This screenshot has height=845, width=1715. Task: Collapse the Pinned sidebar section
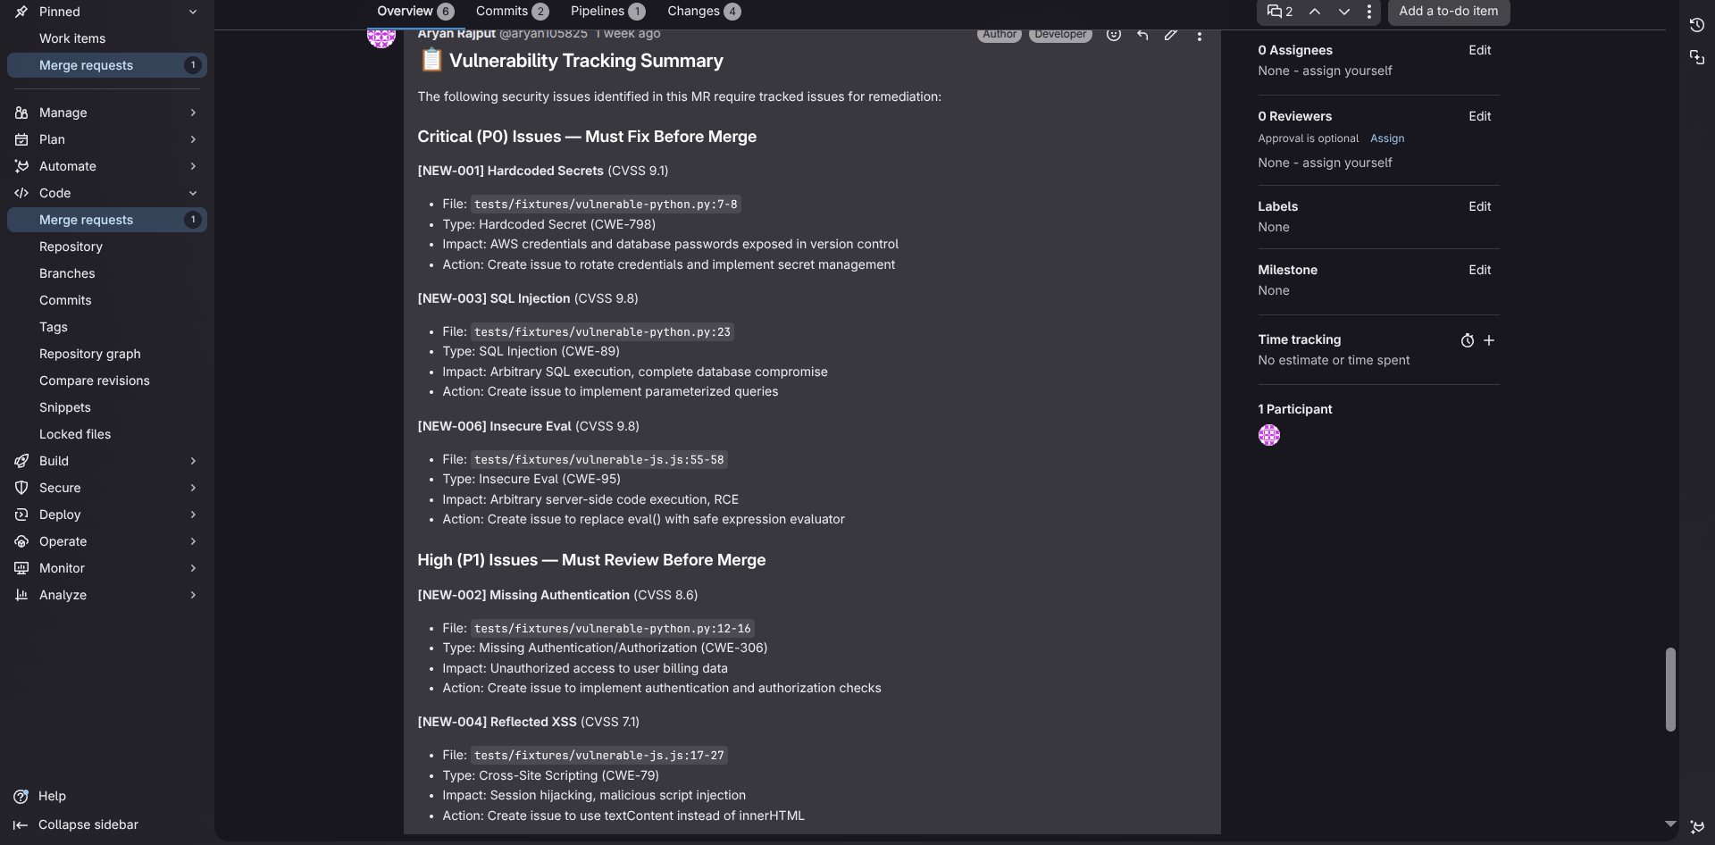point(193,12)
